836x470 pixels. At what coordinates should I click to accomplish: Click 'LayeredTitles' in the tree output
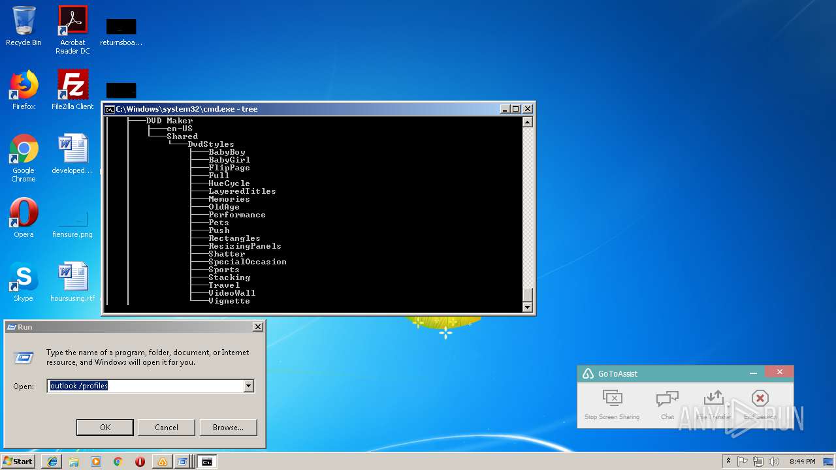[242, 191]
